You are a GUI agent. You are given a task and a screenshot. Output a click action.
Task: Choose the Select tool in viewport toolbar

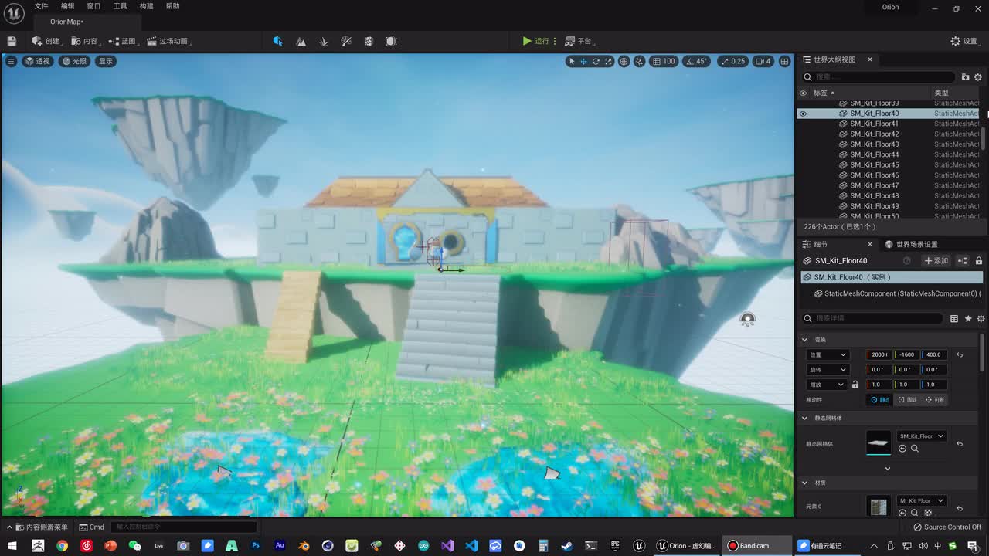click(571, 61)
